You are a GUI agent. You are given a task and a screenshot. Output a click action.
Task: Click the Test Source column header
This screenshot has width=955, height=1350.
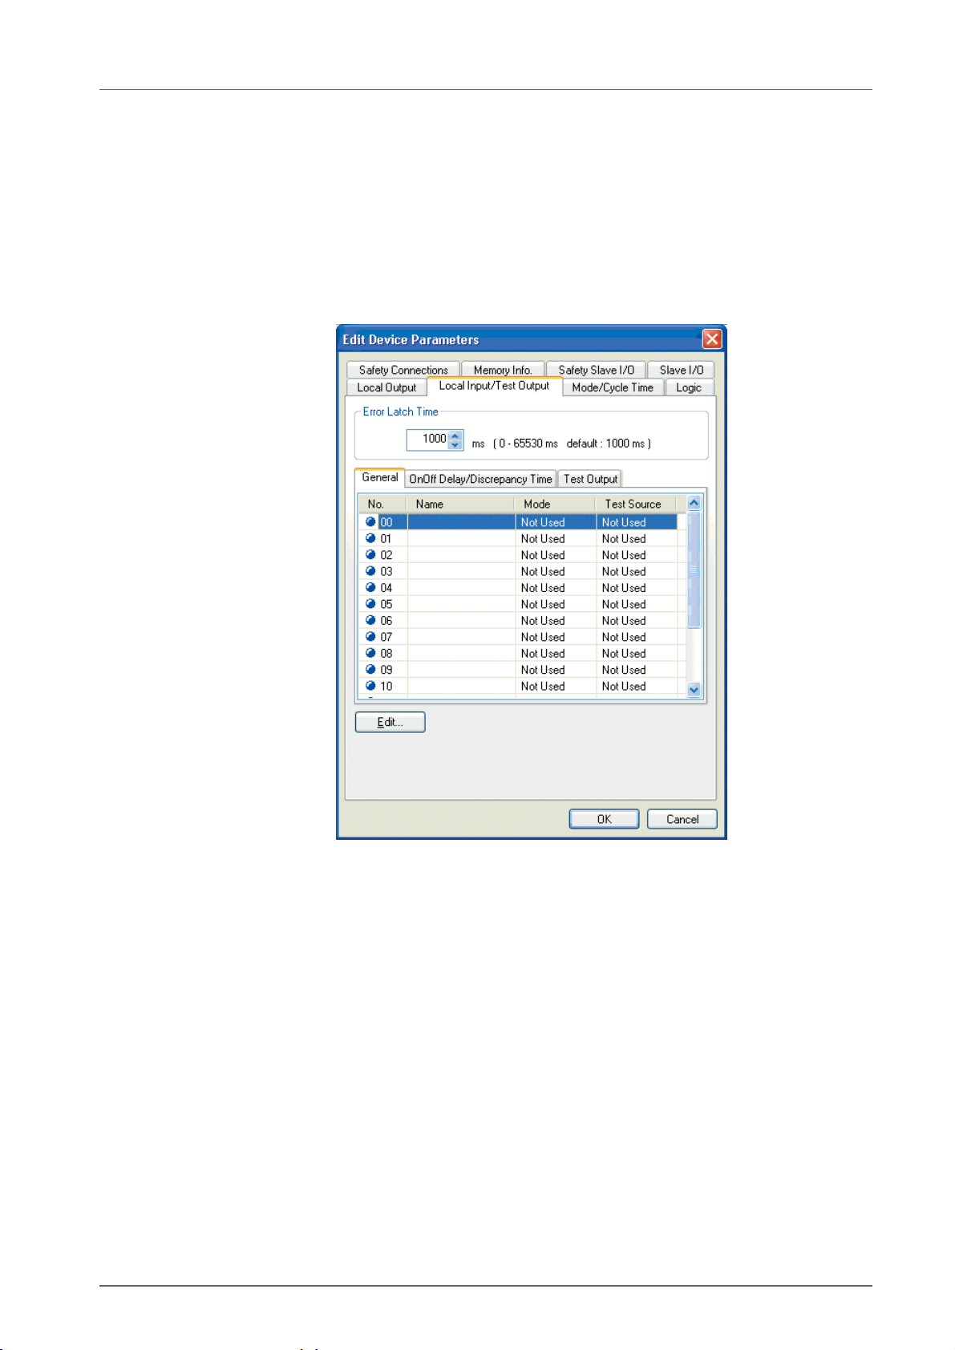(636, 504)
